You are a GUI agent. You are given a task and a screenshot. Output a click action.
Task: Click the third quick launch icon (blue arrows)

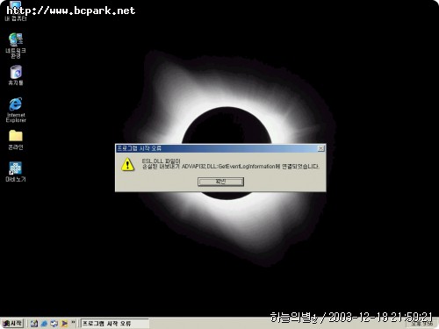(54, 324)
